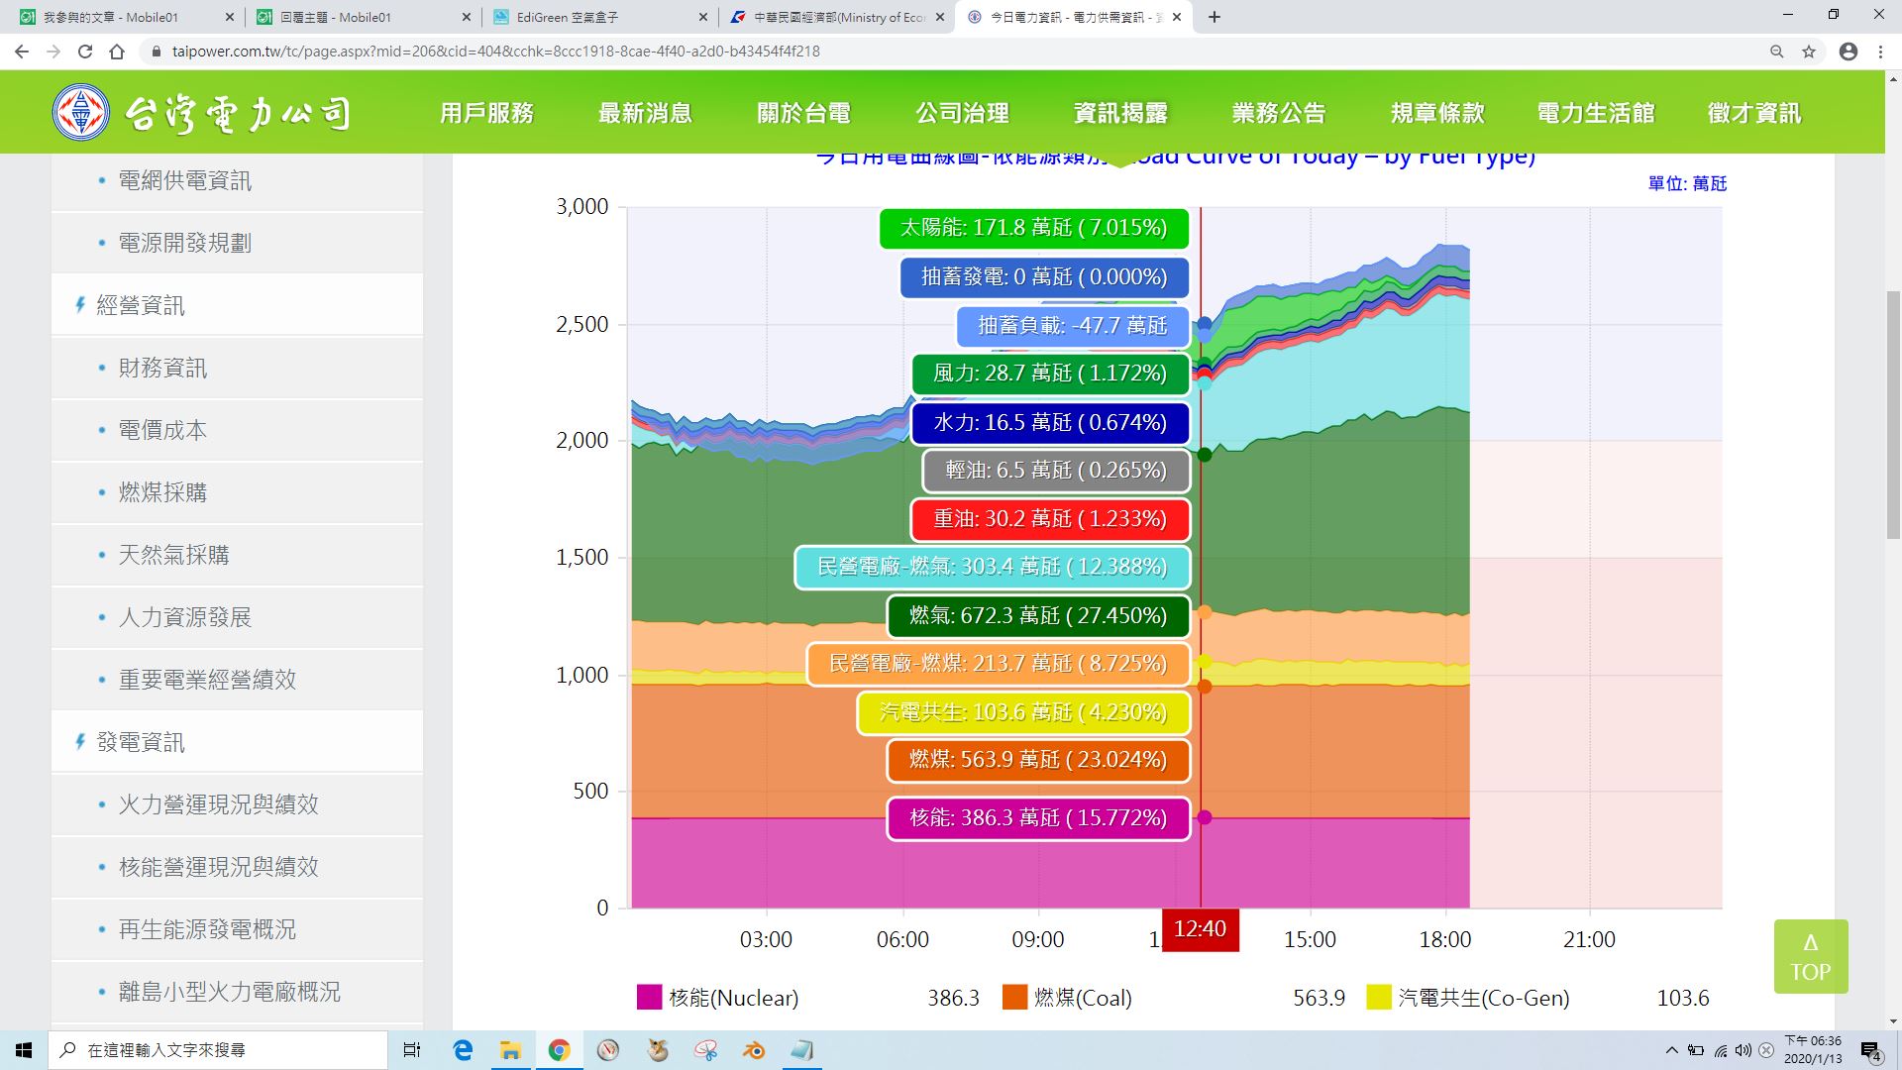Click the browser address bar URL
Viewport: 1902px width, 1070px height.
495,52
